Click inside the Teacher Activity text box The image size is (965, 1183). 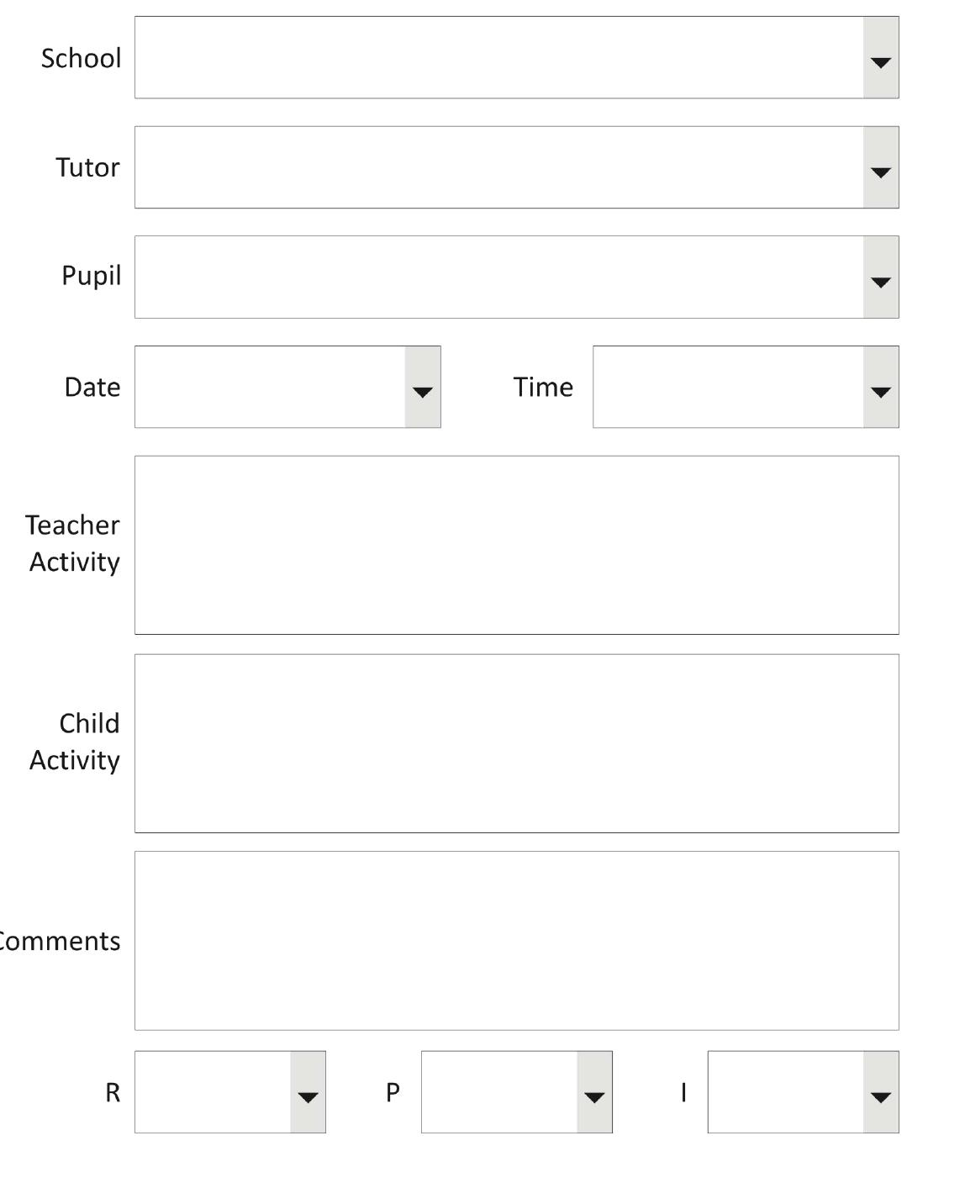[516, 545]
